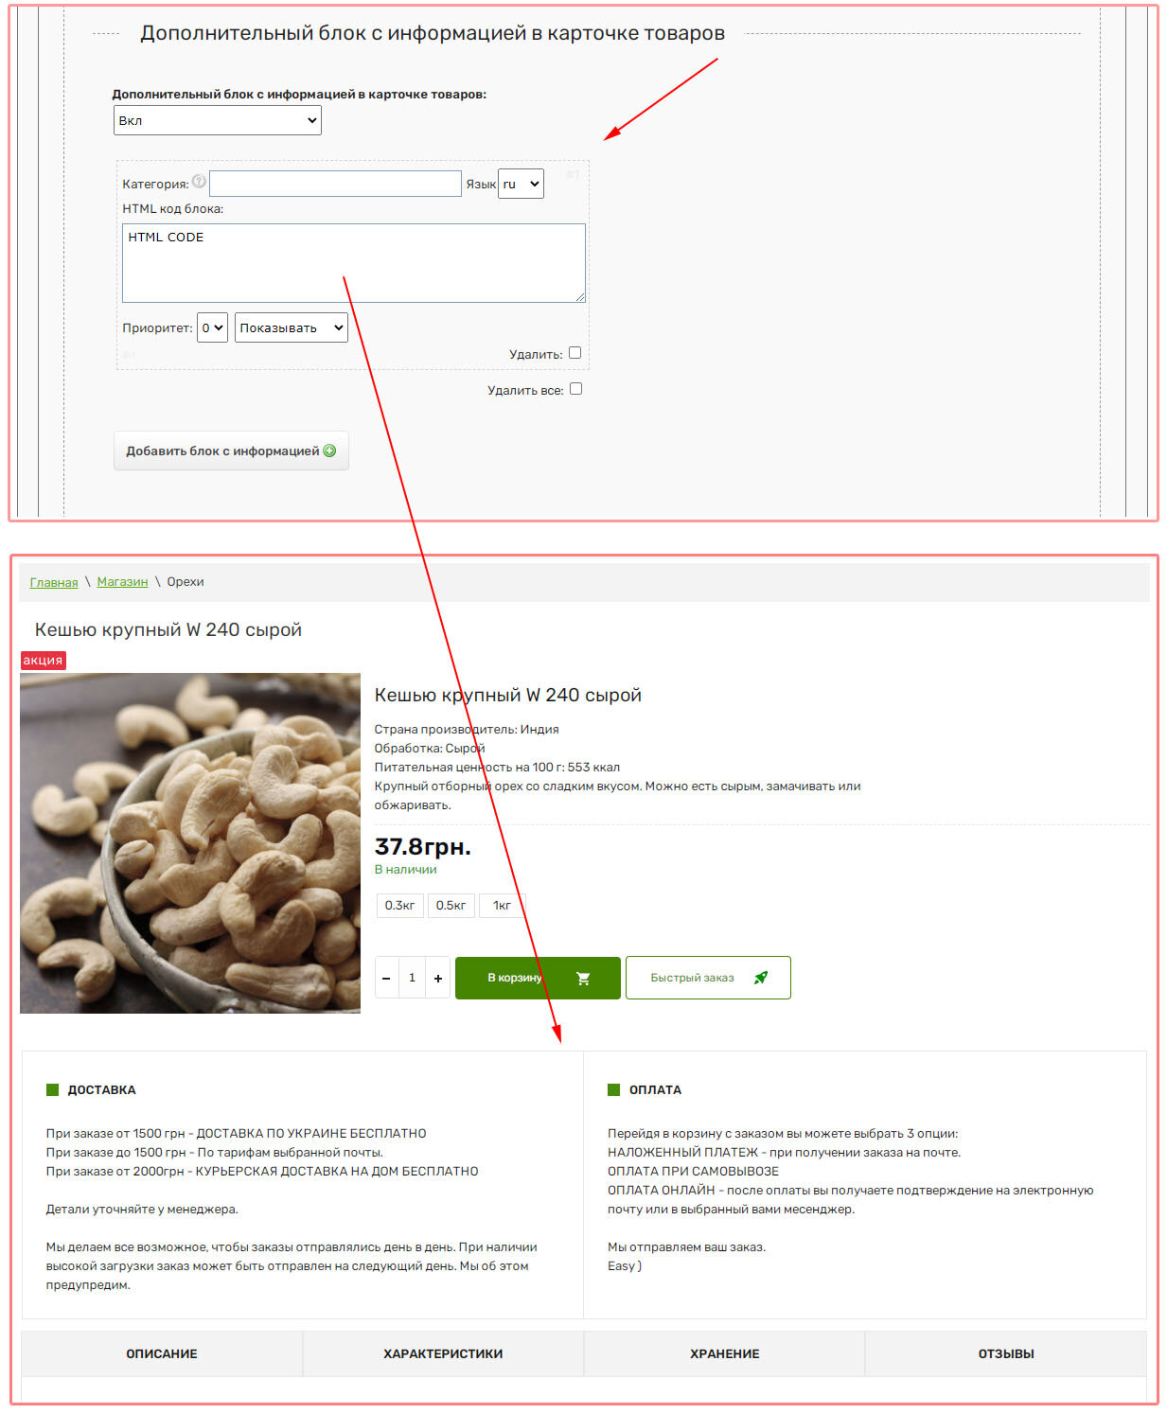The height and width of the screenshot is (1414, 1167).
Task: Open the Показывать dropdown
Action: (292, 327)
